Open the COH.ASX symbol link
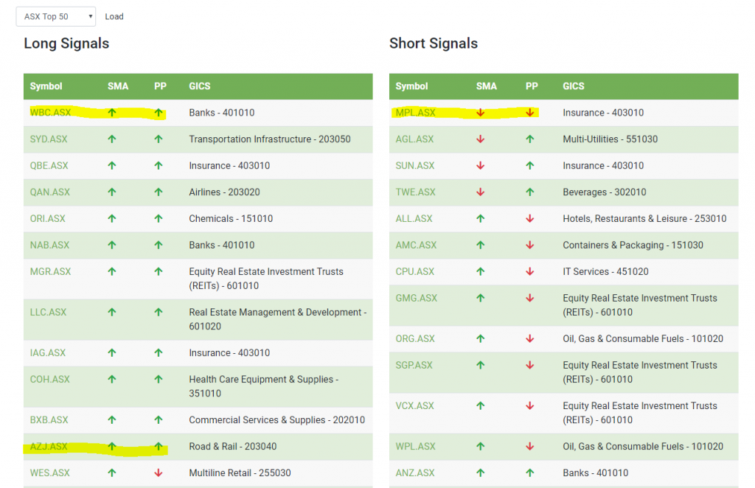 tap(50, 379)
